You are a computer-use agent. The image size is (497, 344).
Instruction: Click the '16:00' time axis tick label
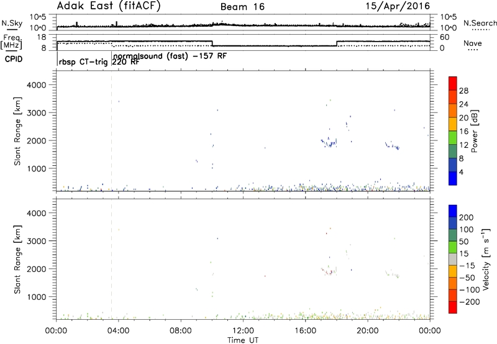[305, 331]
